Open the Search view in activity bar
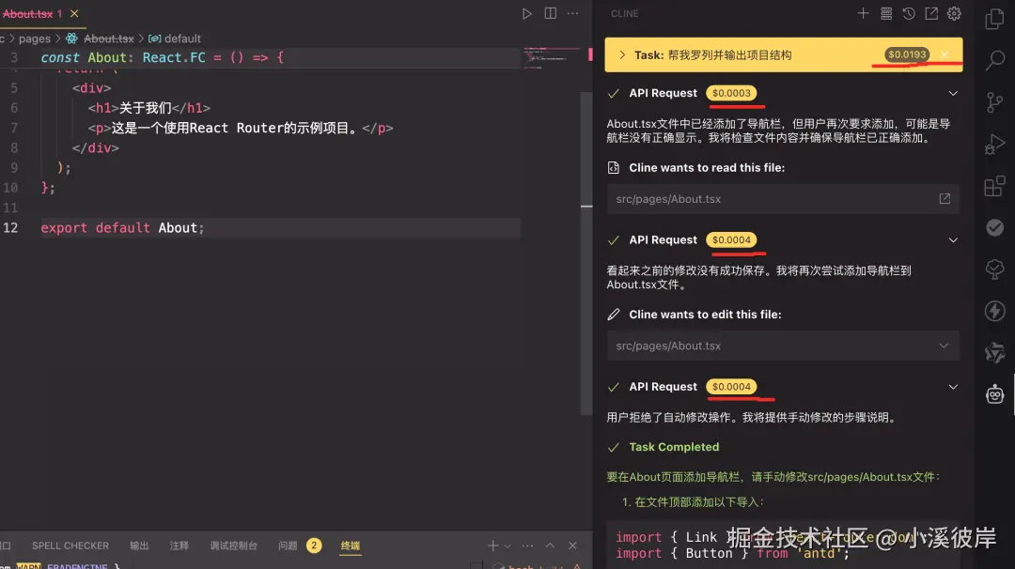The width and height of the screenshot is (1015, 569). (x=995, y=60)
